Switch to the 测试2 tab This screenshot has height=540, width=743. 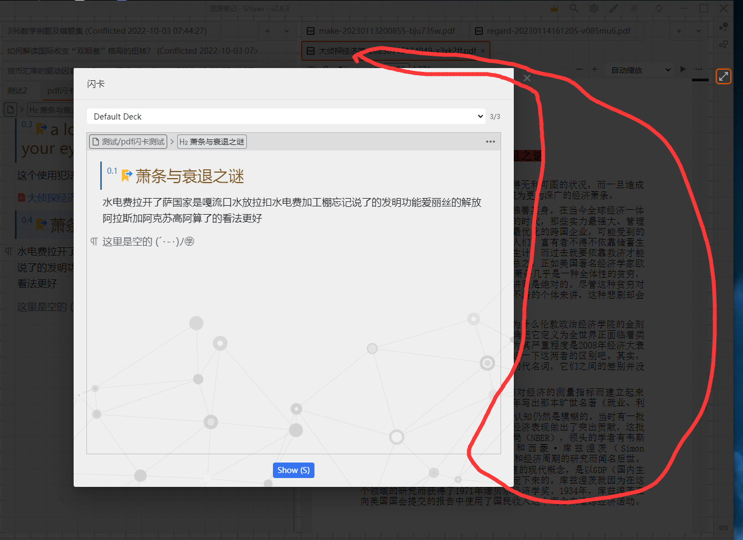tap(17, 91)
